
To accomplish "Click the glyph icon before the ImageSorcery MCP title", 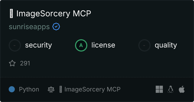I will (x=11, y=14).
